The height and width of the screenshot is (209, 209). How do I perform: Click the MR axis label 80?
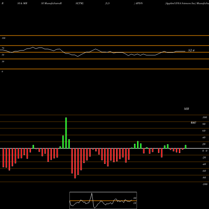pyautogui.click(x=204, y=124)
